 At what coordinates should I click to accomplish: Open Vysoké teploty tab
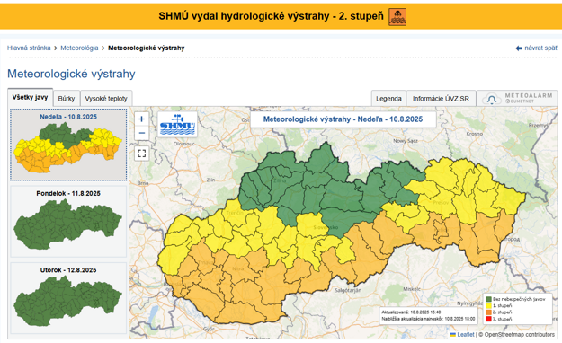(106, 99)
